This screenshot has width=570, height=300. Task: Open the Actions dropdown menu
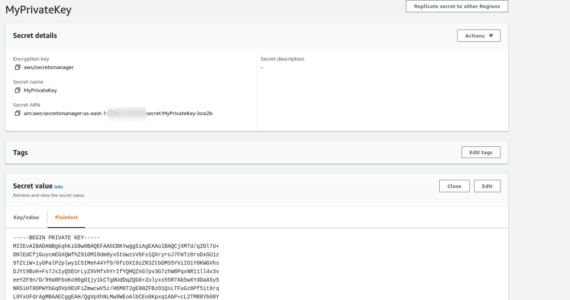pos(479,36)
